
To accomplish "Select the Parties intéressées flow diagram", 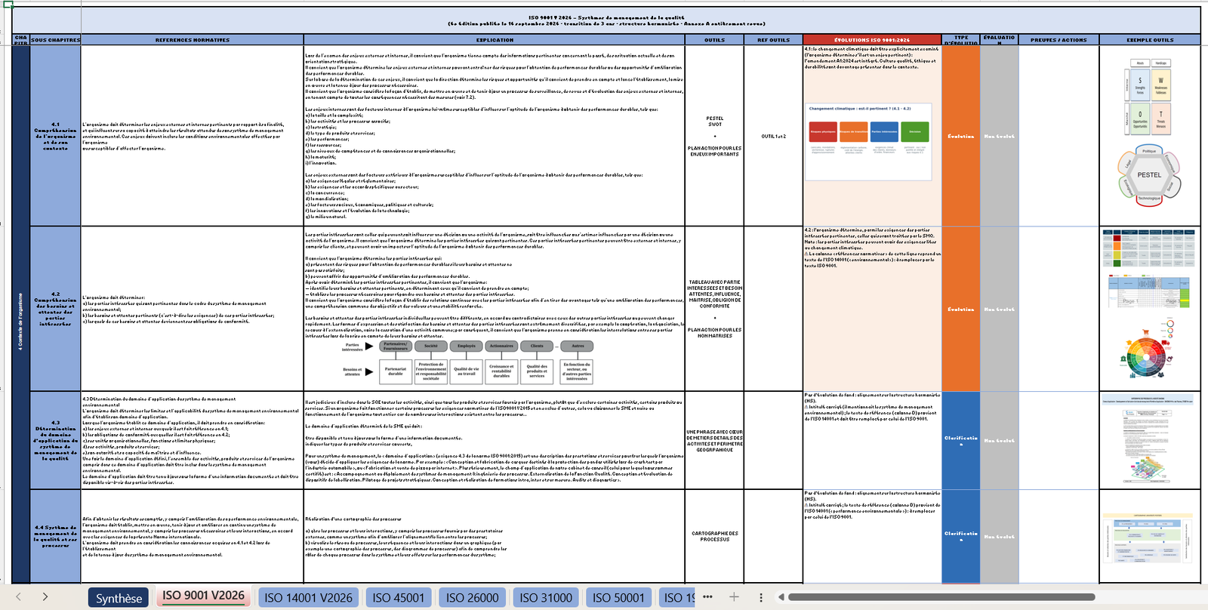I will (467, 361).
